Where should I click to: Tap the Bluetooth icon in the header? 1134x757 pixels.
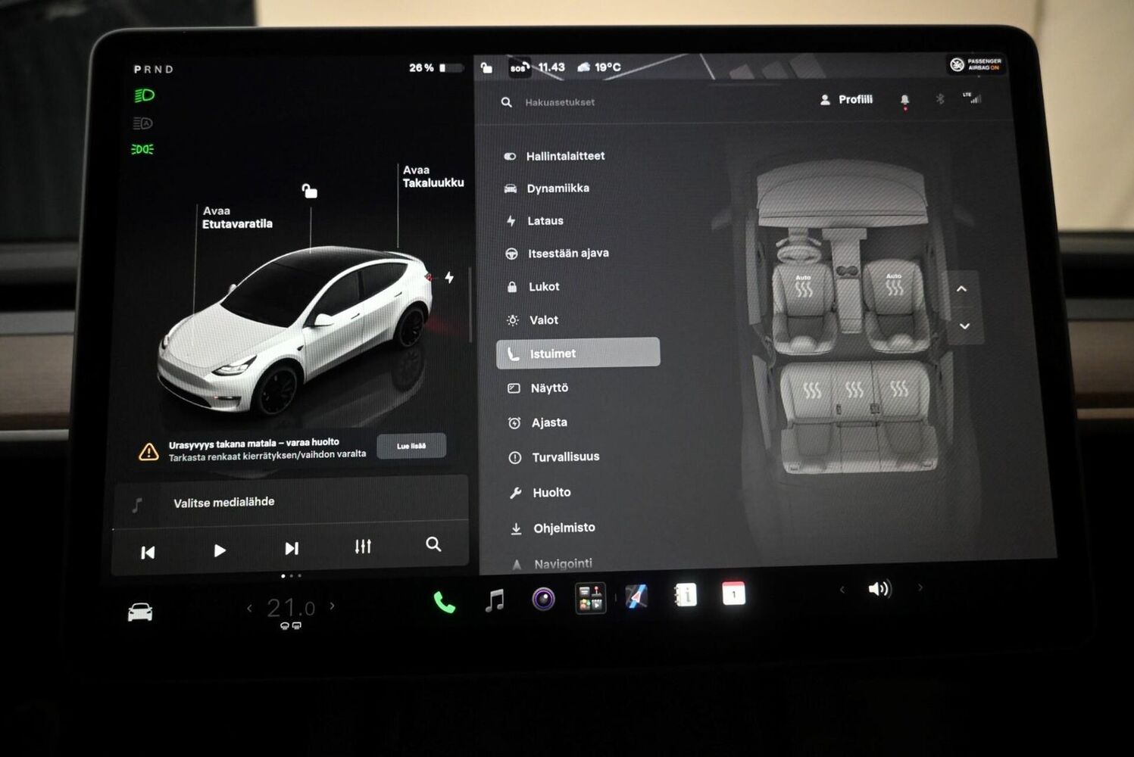[x=940, y=99]
